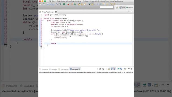Minimize the Console view
The height and width of the screenshot is (97, 172).
[129, 69]
